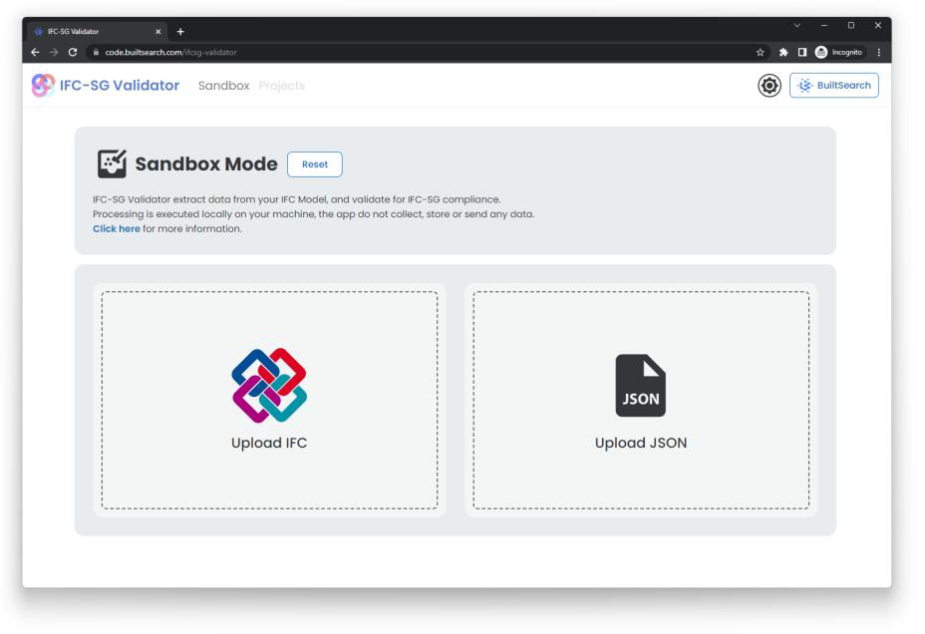This screenshot has height=634, width=925.
Task: Click the 'Processing is executed locally' sentence
Action: pyautogui.click(x=313, y=214)
